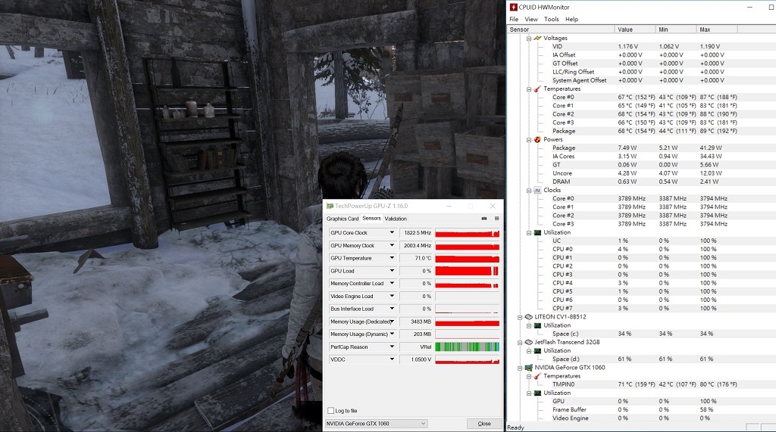Click the GPU-Z title bar app icon
This screenshot has height=432, width=776.
(x=330, y=206)
